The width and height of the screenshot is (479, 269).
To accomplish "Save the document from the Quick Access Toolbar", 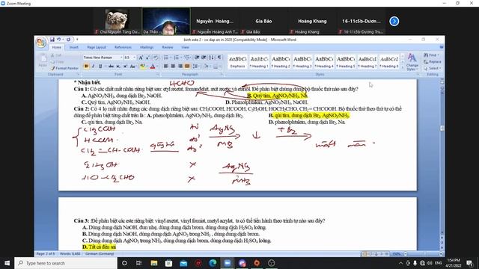I will tap(52, 40).
